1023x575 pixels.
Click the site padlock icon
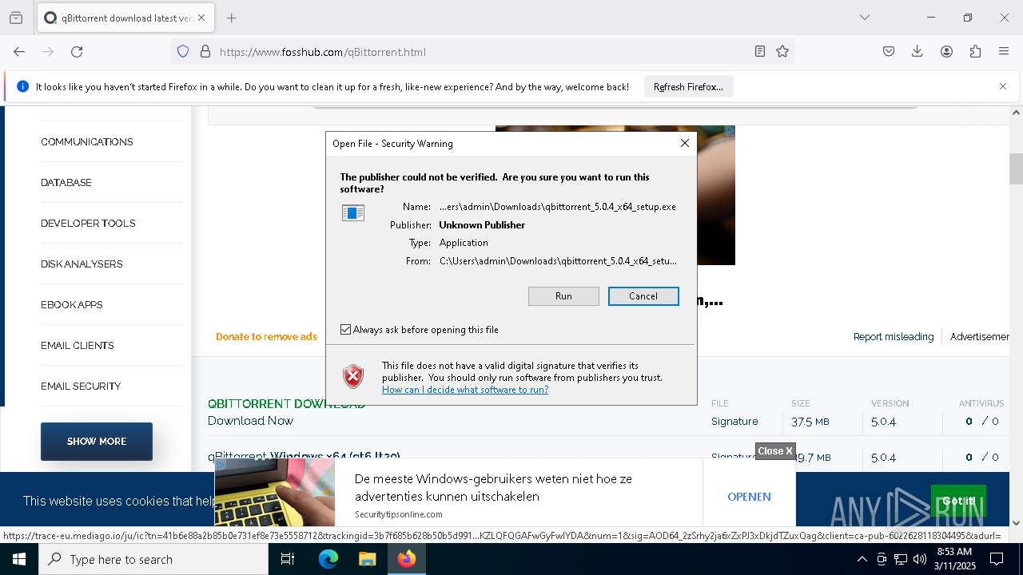(205, 52)
